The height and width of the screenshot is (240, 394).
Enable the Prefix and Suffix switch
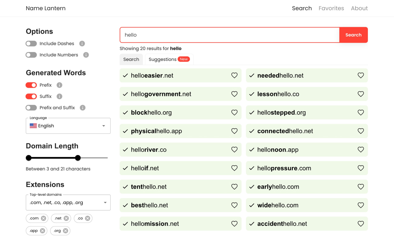[31, 108]
